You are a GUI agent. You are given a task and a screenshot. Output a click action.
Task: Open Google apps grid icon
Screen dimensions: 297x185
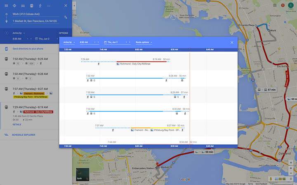coord(275,5)
